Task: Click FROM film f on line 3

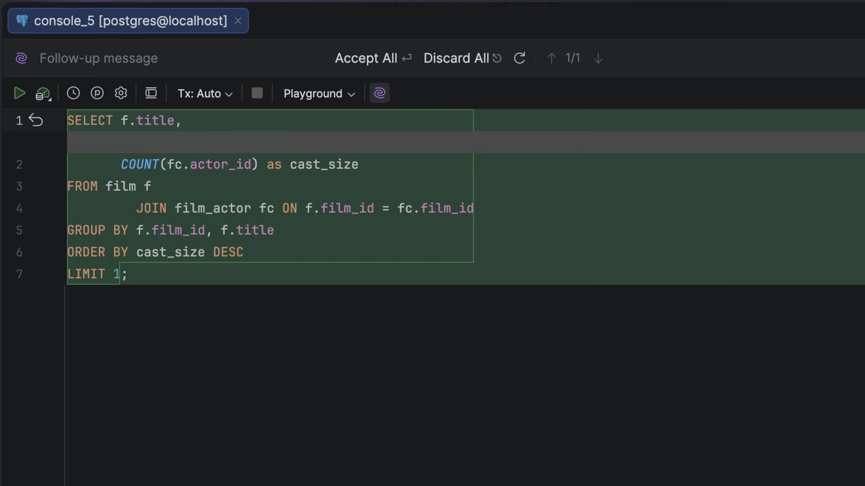Action: [x=109, y=186]
